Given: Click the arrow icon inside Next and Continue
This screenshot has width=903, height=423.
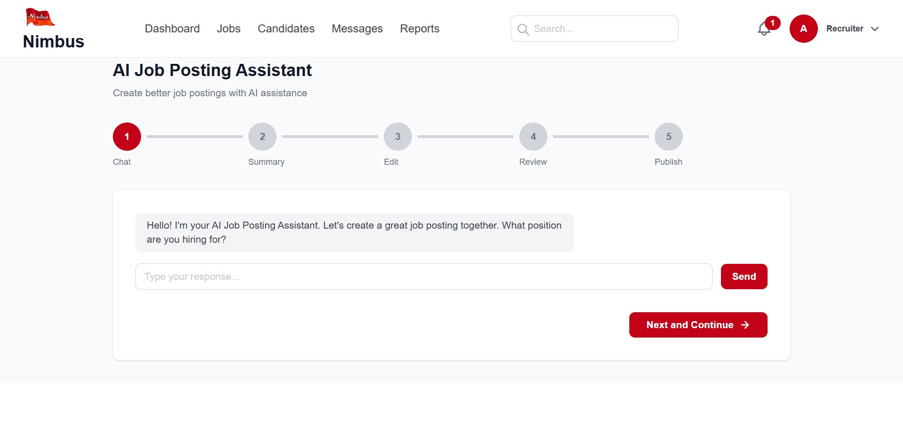Looking at the screenshot, I should 745,325.
